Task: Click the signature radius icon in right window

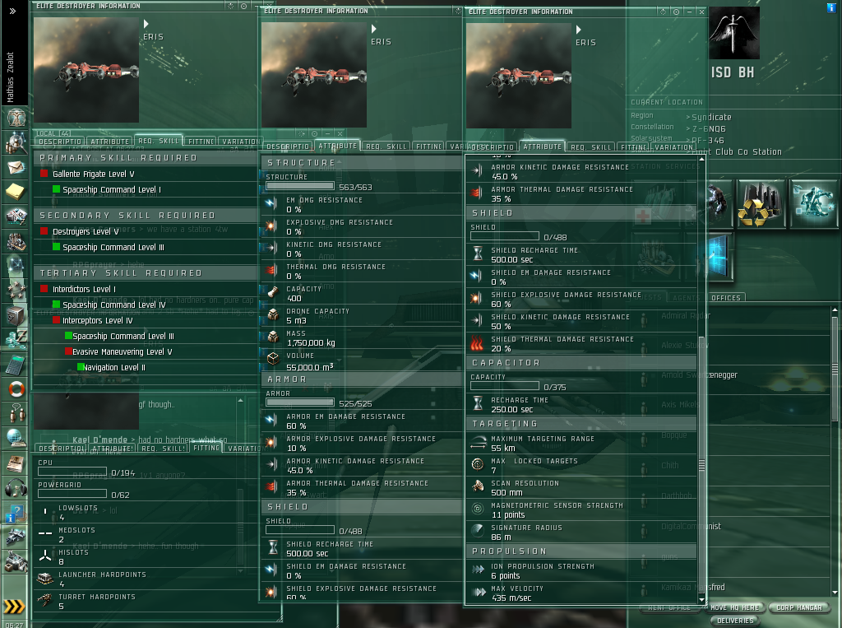Action: 478,531
